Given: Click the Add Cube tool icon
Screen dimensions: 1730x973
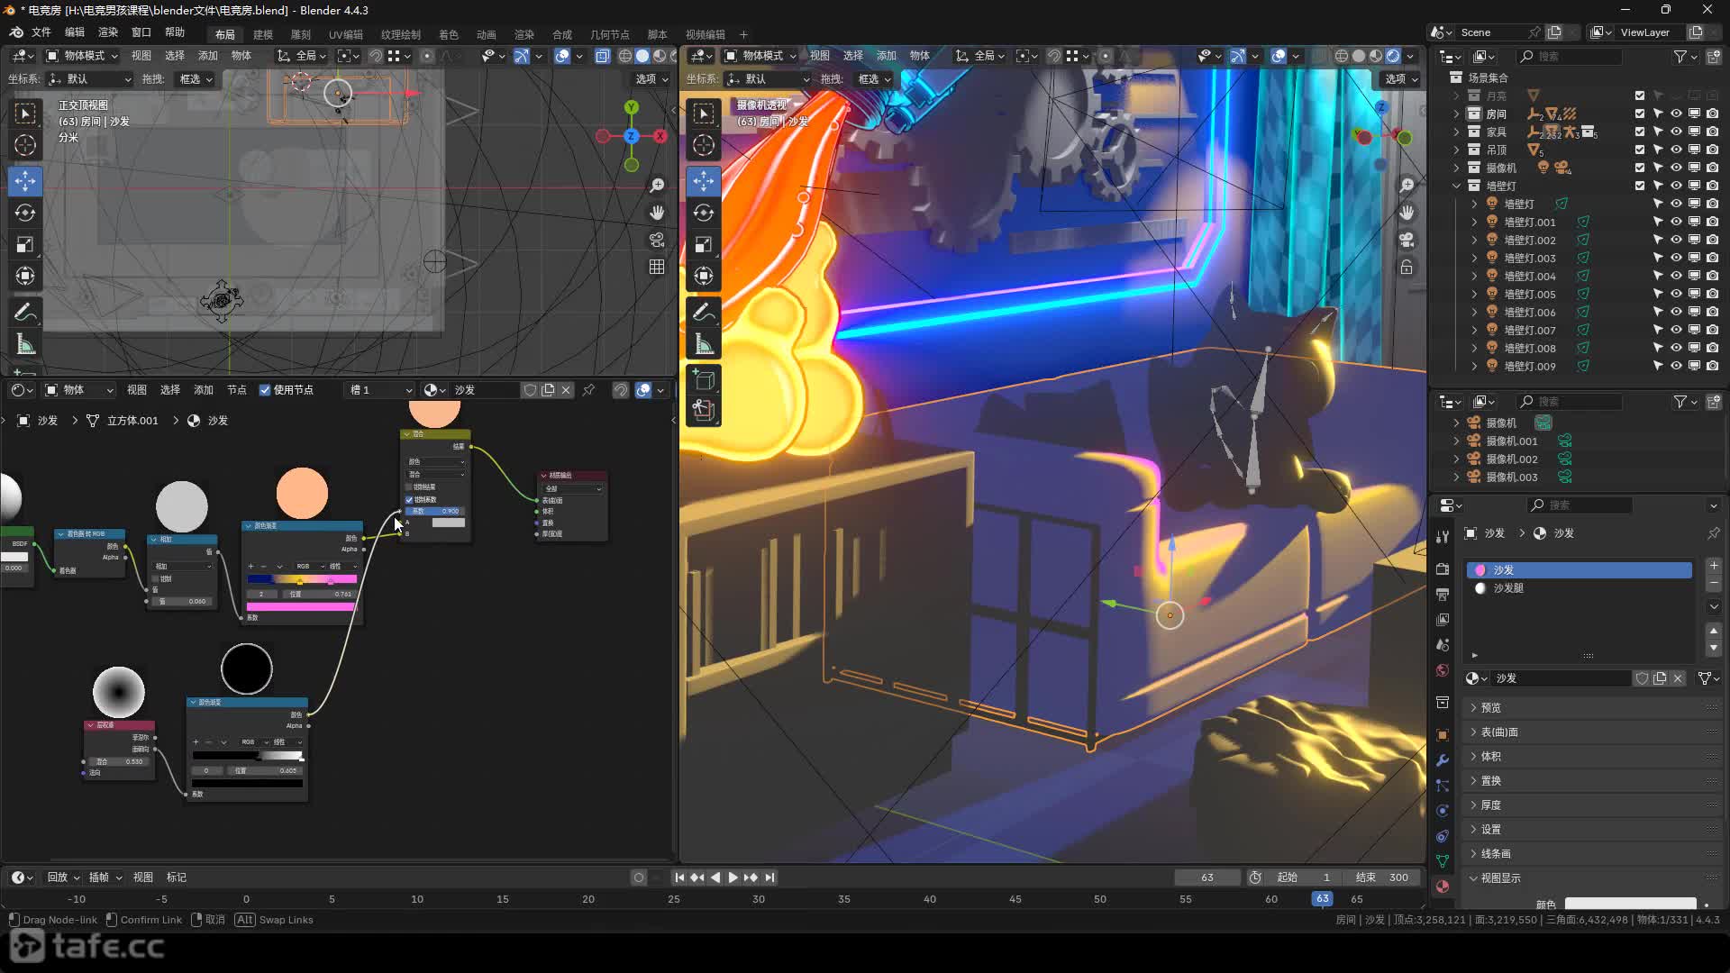Looking at the screenshot, I should 704,379.
